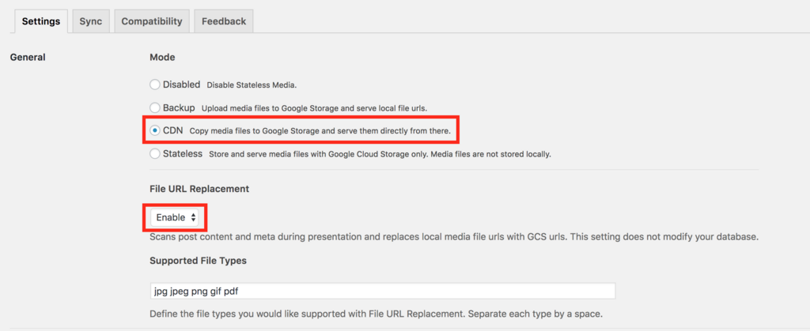Select the CDN mode radio button
The height and width of the screenshot is (331, 810).
pos(155,131)
